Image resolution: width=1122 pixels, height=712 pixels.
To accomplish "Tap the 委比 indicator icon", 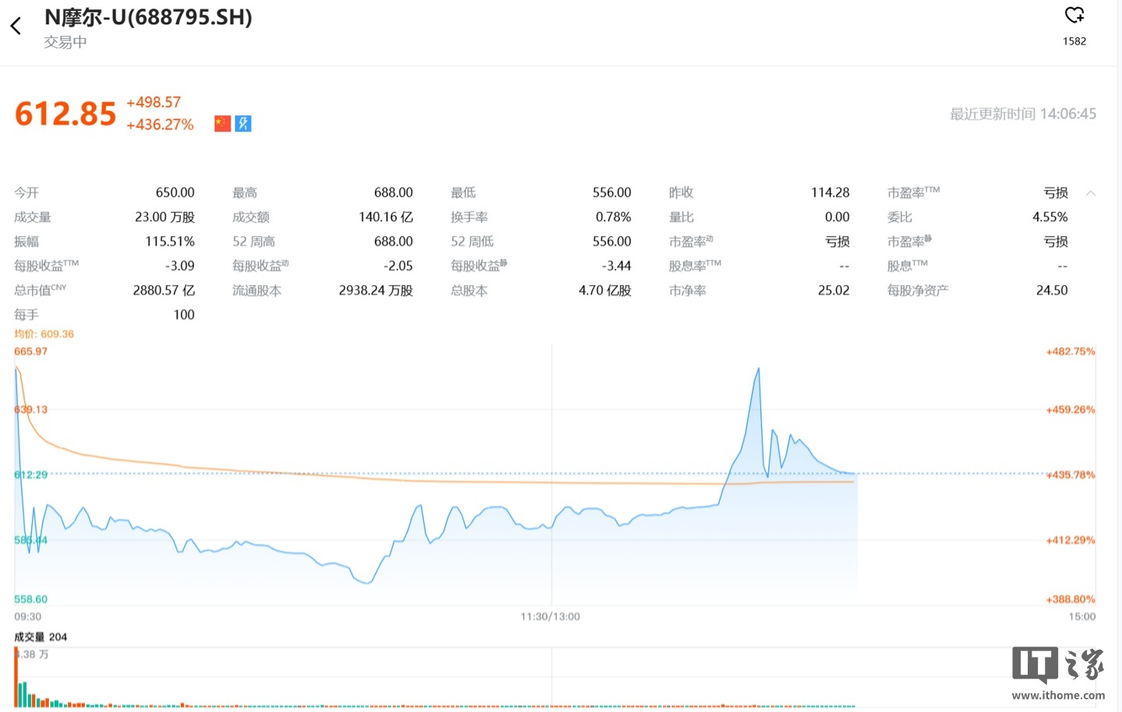I will [x=900, y=217].
